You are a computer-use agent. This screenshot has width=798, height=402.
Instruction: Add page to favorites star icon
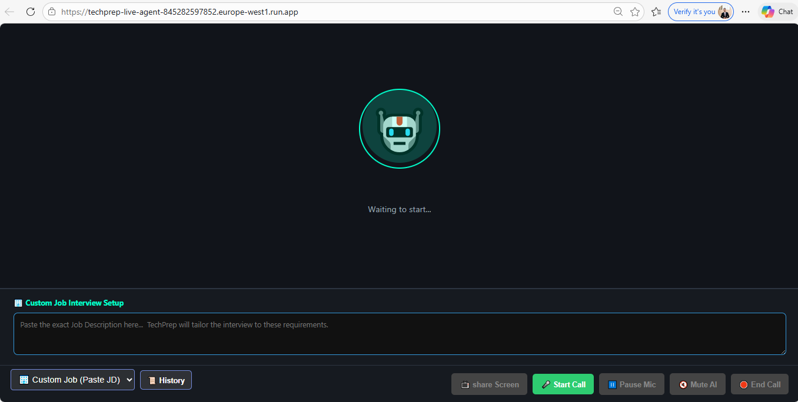click(635, 12)
